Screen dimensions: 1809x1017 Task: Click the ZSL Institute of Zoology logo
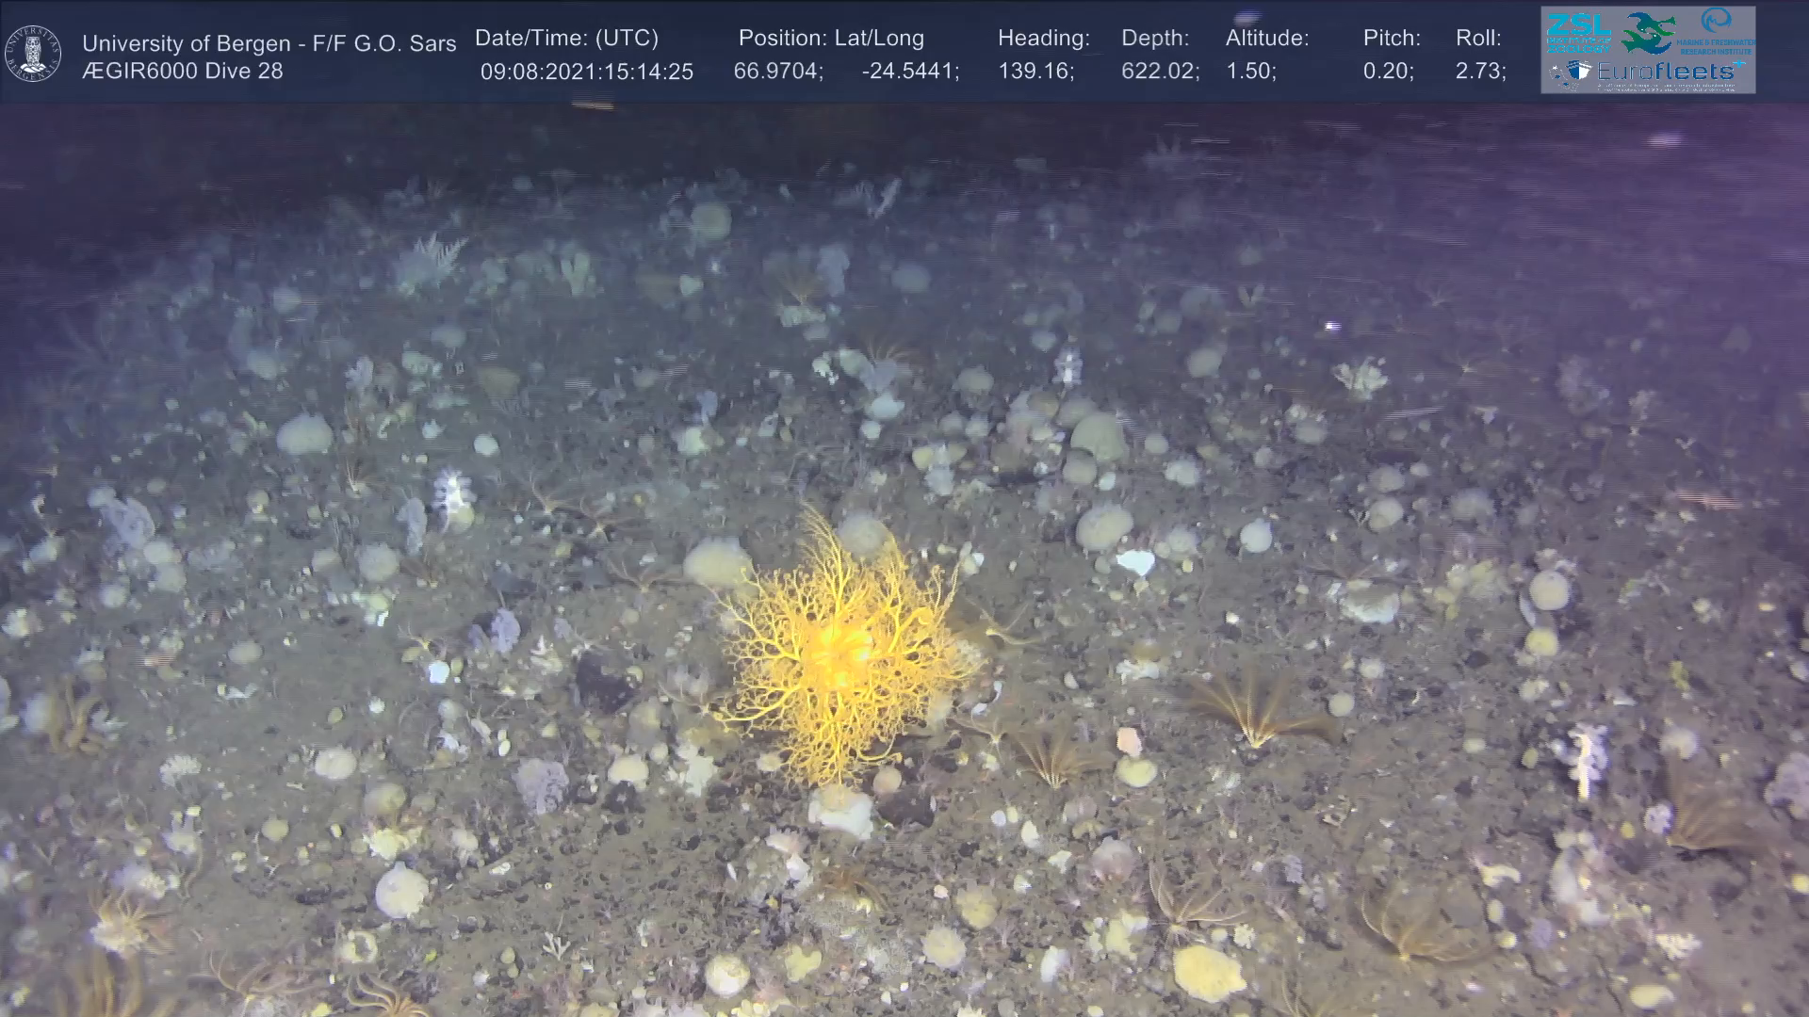(1577, 33)
